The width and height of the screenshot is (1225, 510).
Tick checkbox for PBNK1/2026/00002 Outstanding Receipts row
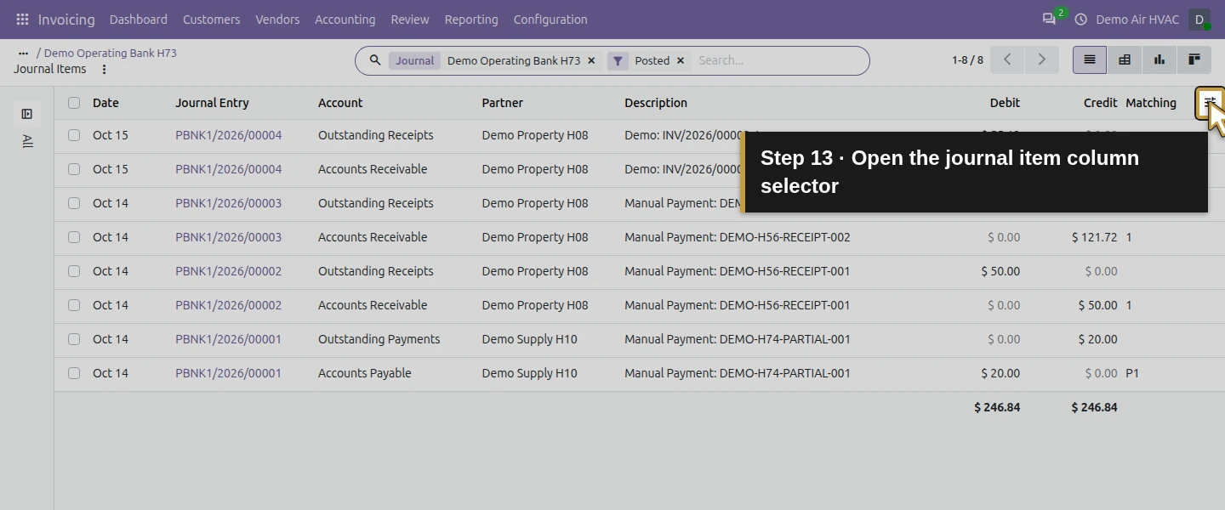click(x=74, y=271)
